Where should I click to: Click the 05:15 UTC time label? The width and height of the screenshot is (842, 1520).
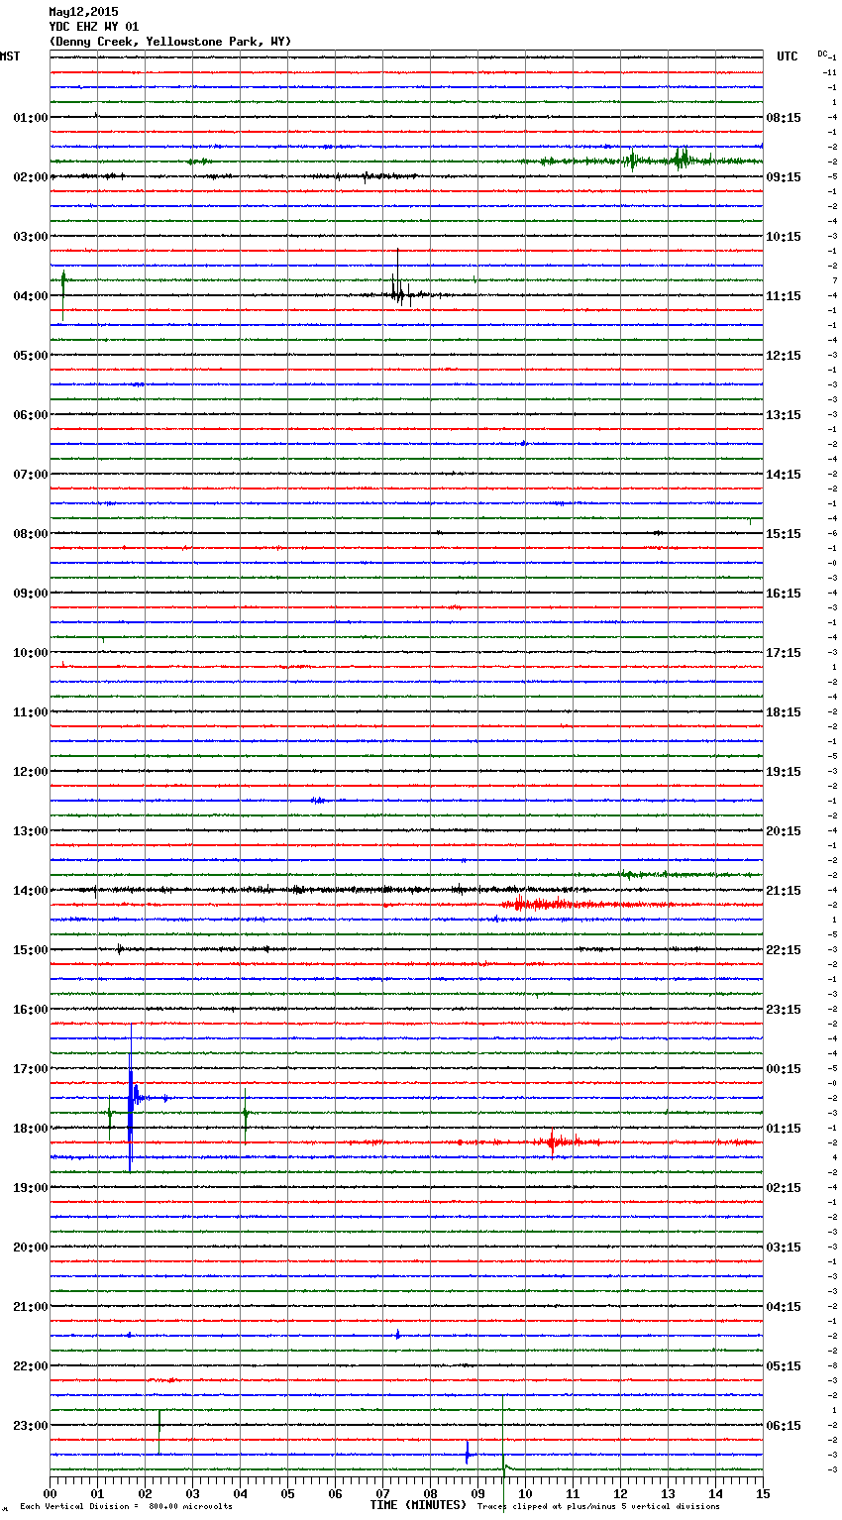pyautogui.click(x=784, y=1366)
